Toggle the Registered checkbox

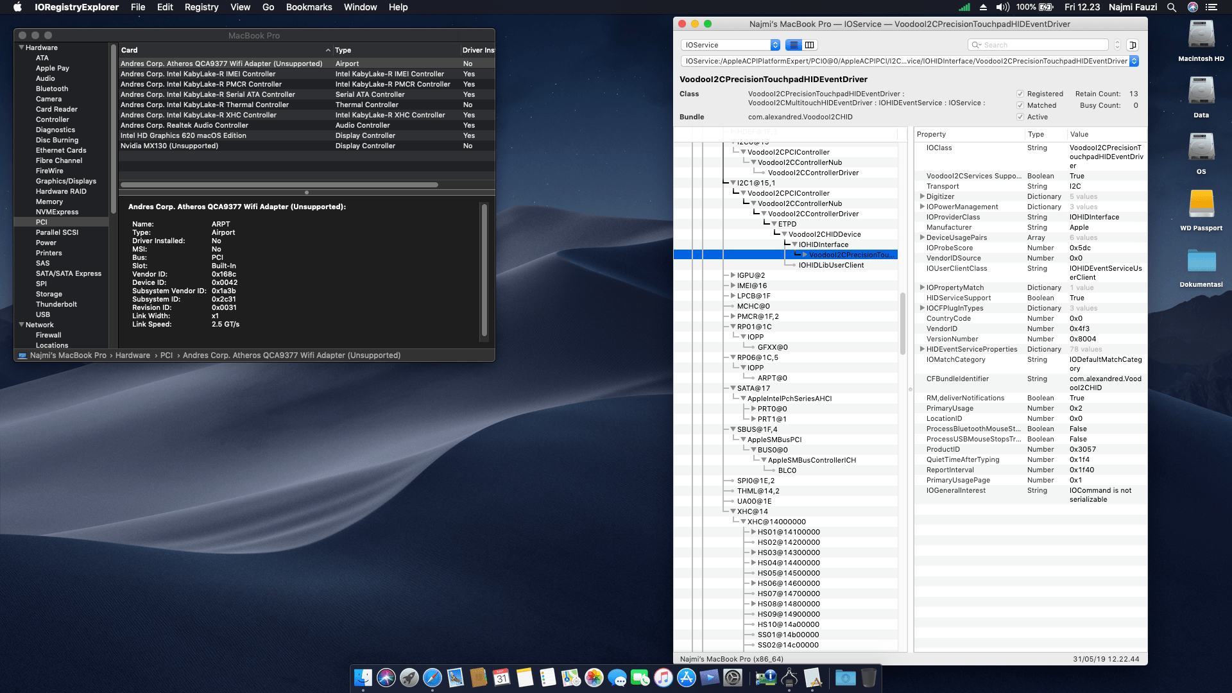pyautogui.click(x=1020, y=94)
